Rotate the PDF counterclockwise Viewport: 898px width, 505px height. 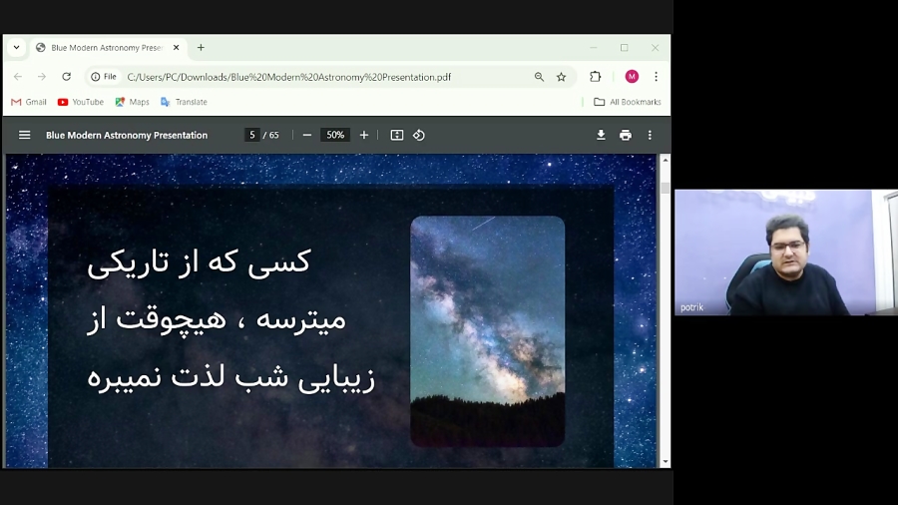pos(419,135)
